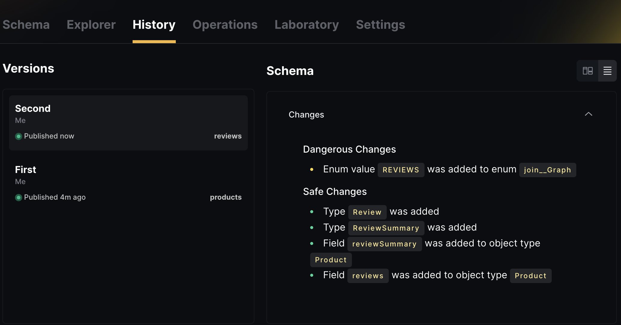The image size is (621, 325).
Task: Click the Dangerous Changes heading
Action: click(349, 149)
